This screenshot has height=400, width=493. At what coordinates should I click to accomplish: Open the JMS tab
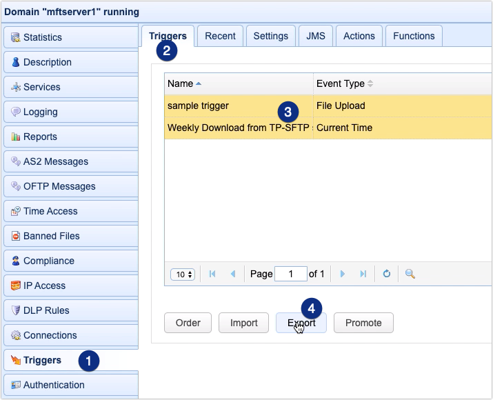316,36
